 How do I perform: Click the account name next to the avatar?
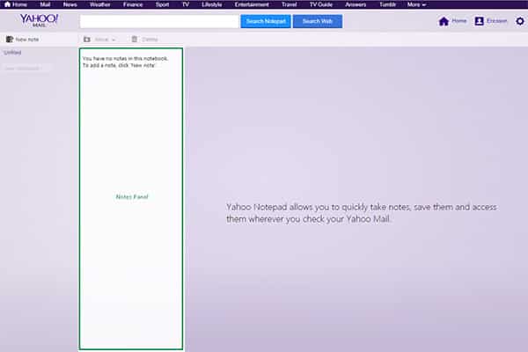[x=496, y=21]
